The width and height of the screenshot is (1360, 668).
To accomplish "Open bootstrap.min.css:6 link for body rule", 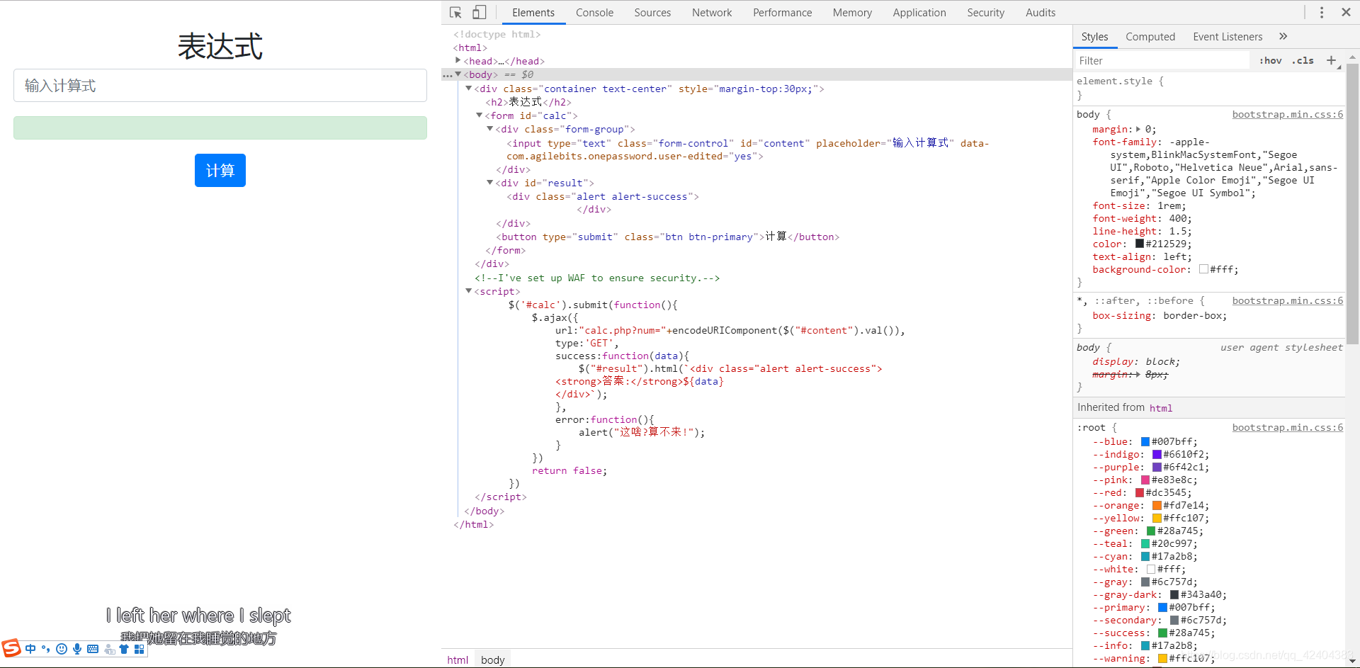I will tap(1287, 114).
